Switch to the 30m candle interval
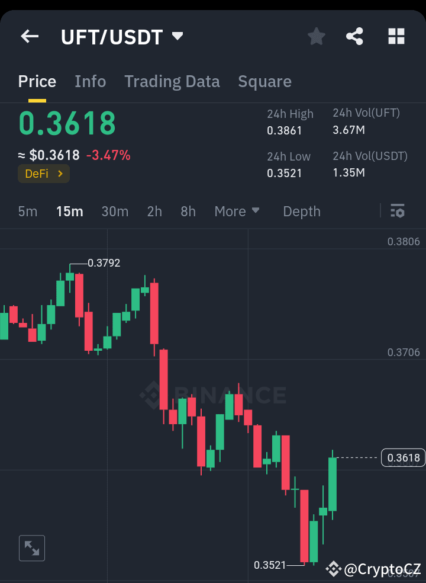The height and width of the screenshot is (583, 426). coord(115,211)
